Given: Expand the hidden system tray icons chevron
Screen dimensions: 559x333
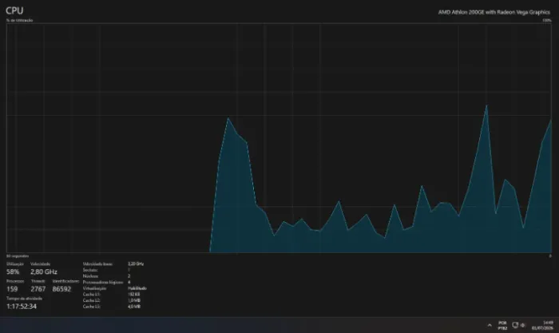Looking at the screenshot, I should [490, 325].
